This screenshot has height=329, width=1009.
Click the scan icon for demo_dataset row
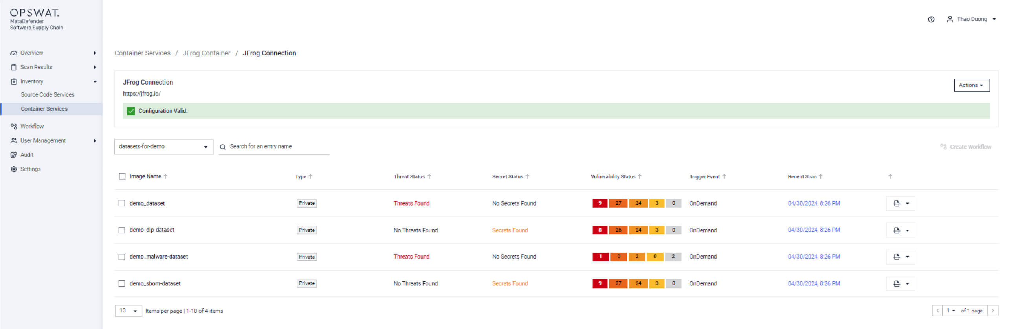(x=896, y=204)
